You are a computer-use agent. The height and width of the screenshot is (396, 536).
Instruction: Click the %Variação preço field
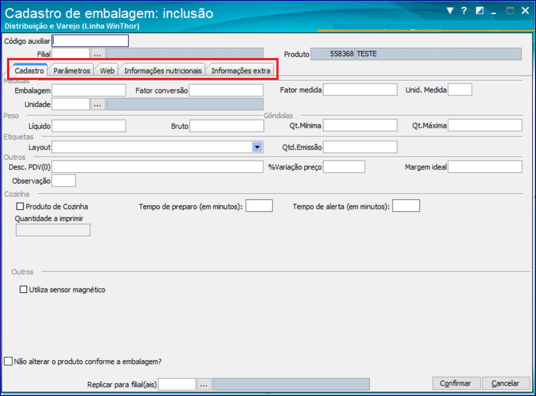[344, 167]
